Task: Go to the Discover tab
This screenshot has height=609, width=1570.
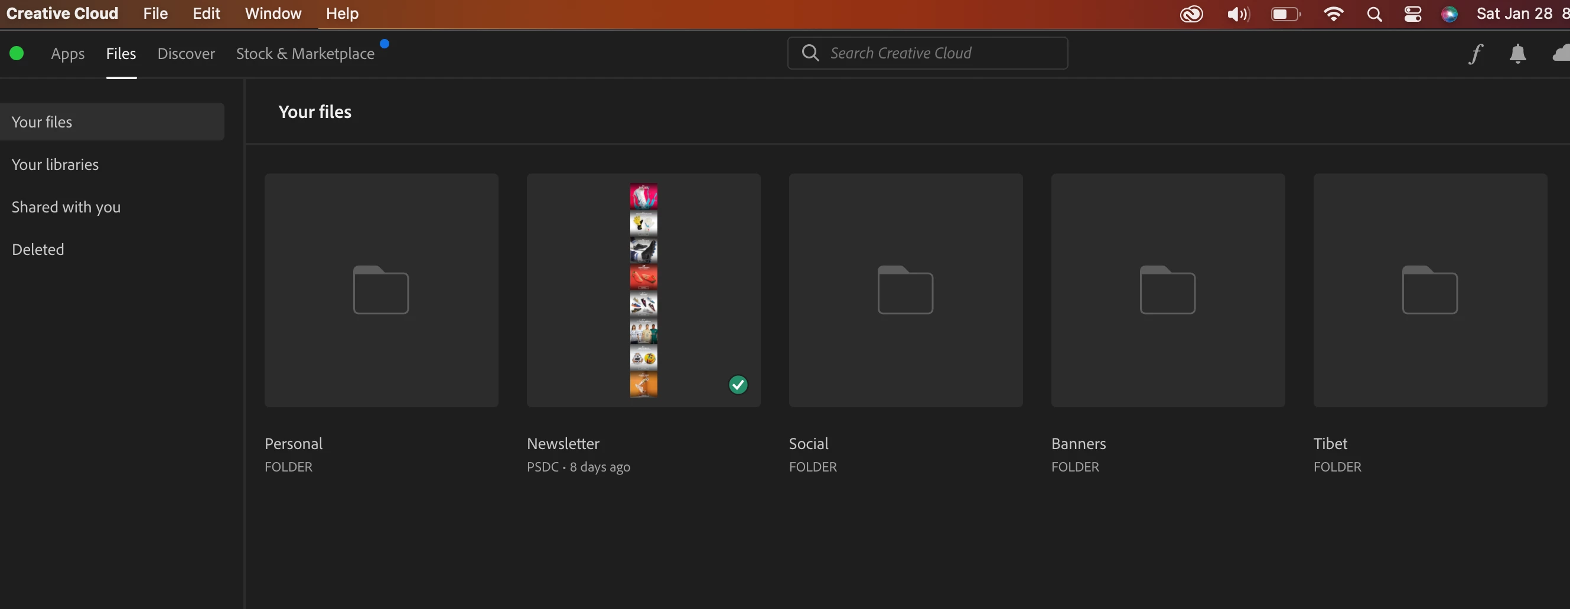Action: tap(186, 54)
